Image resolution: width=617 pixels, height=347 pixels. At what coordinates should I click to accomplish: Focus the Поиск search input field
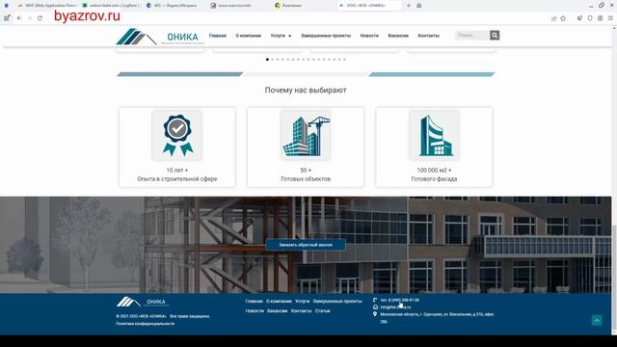[x=472, y=36]
